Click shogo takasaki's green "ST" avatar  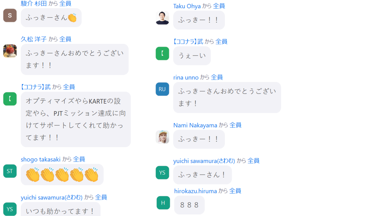tap(10, 171)
